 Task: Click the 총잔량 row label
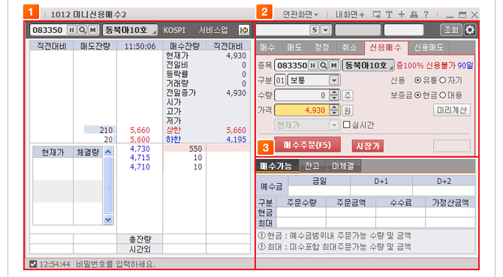click(x=140, y=239)
